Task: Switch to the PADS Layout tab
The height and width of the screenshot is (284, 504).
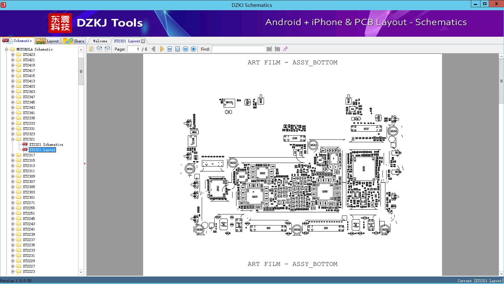Action: coord(47,41)
